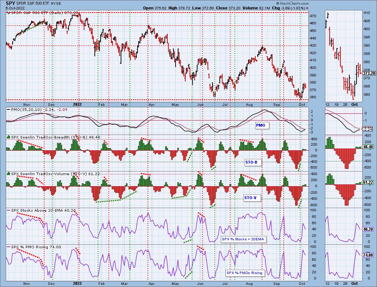The image size is (377, 287).
Task: Click the red down arrow beside Chg
Action: [307, 8]
